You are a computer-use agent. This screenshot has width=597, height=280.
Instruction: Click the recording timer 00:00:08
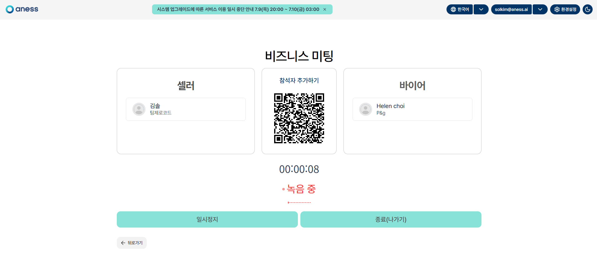tap(299, 169)
